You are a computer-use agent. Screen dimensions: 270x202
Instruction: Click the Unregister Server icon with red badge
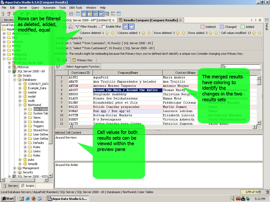click(9, 14)
